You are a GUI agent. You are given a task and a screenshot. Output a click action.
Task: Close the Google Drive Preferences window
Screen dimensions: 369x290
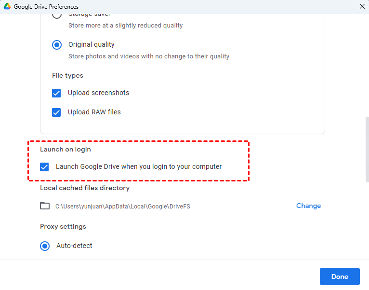(362, 6)
